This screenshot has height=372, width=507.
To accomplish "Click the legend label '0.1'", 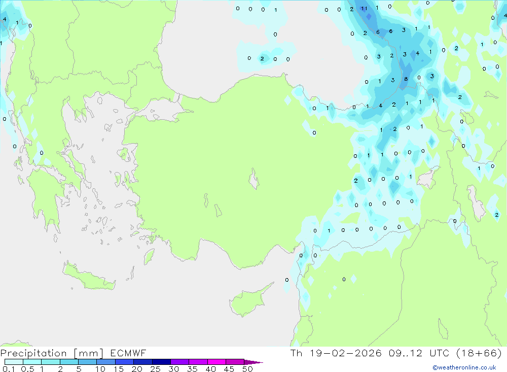I will pos(9,369).
